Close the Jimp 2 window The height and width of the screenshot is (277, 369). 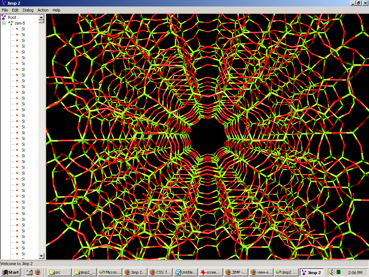tap(365, 3)
